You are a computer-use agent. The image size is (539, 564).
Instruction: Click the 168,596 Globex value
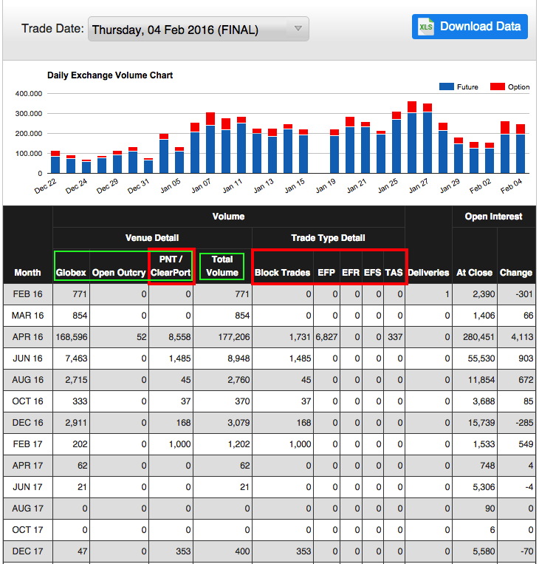(72, 337)
